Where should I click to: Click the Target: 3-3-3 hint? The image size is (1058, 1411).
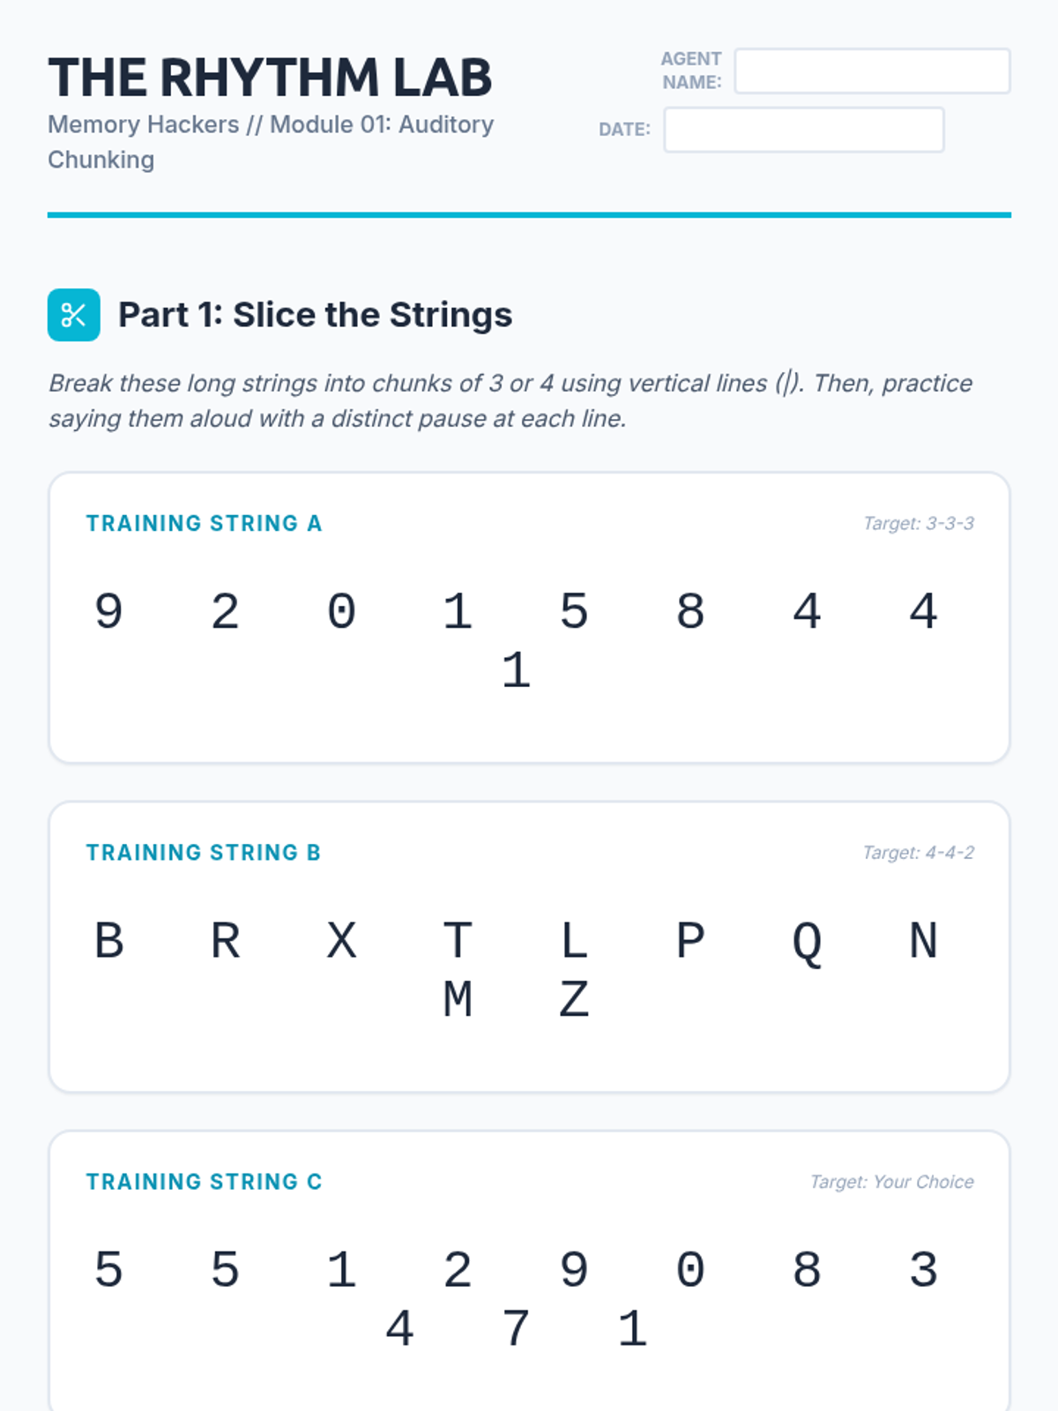(x=919, y=524)
